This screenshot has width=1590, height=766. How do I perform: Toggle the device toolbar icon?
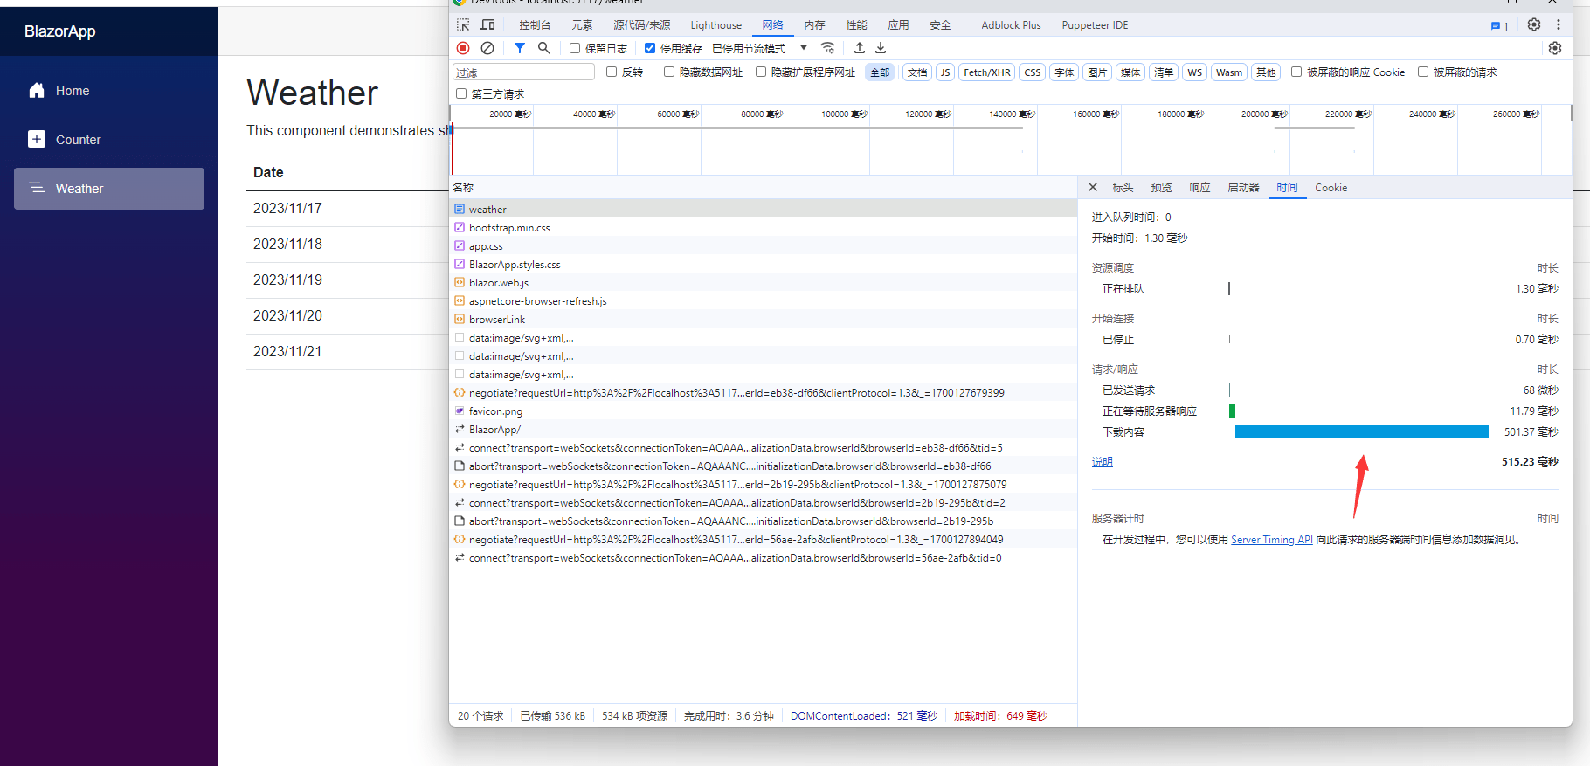[x=487, y=24]
